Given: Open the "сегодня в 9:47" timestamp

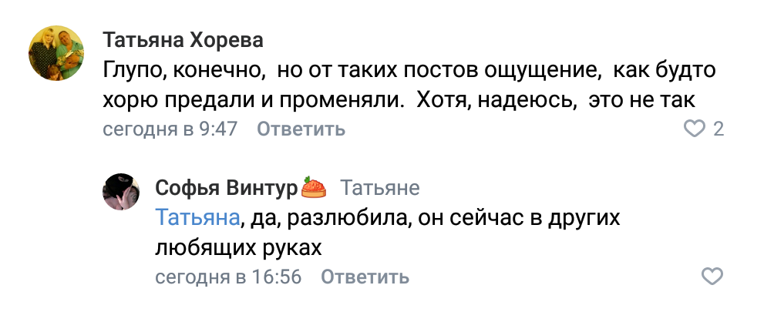Looking at the screenshot, I should (170, 129).
